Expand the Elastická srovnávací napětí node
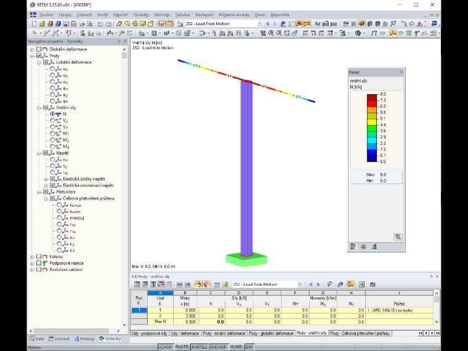 pos(46,185)
